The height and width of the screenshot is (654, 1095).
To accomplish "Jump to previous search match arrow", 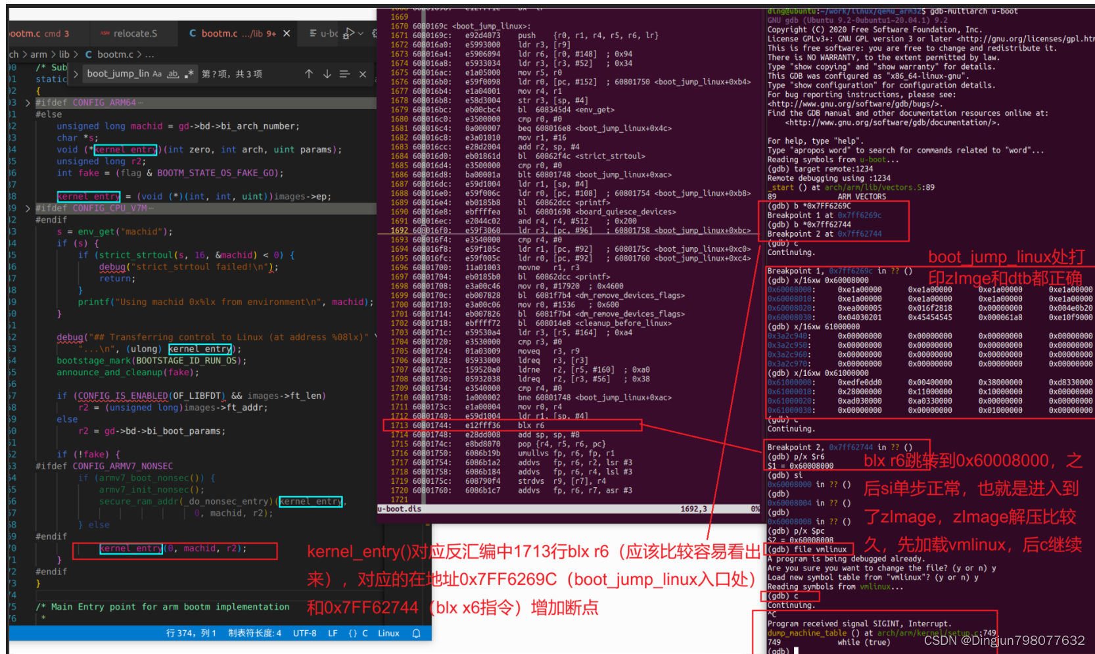I will pyautogui.click(x=310, y=74).
